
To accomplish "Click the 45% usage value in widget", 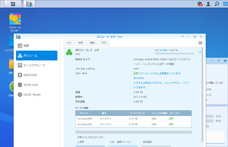I will point(218,121).
